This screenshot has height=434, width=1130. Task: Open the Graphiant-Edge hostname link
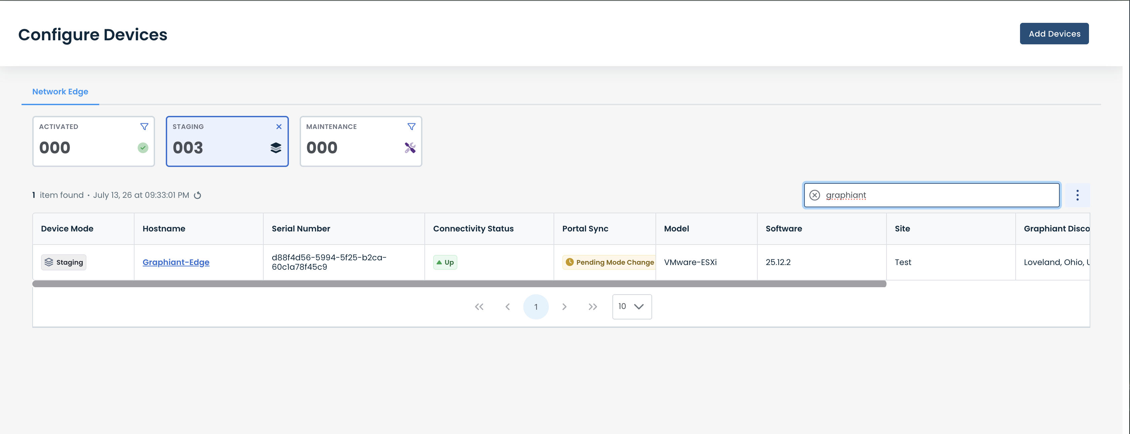[176, 262]
